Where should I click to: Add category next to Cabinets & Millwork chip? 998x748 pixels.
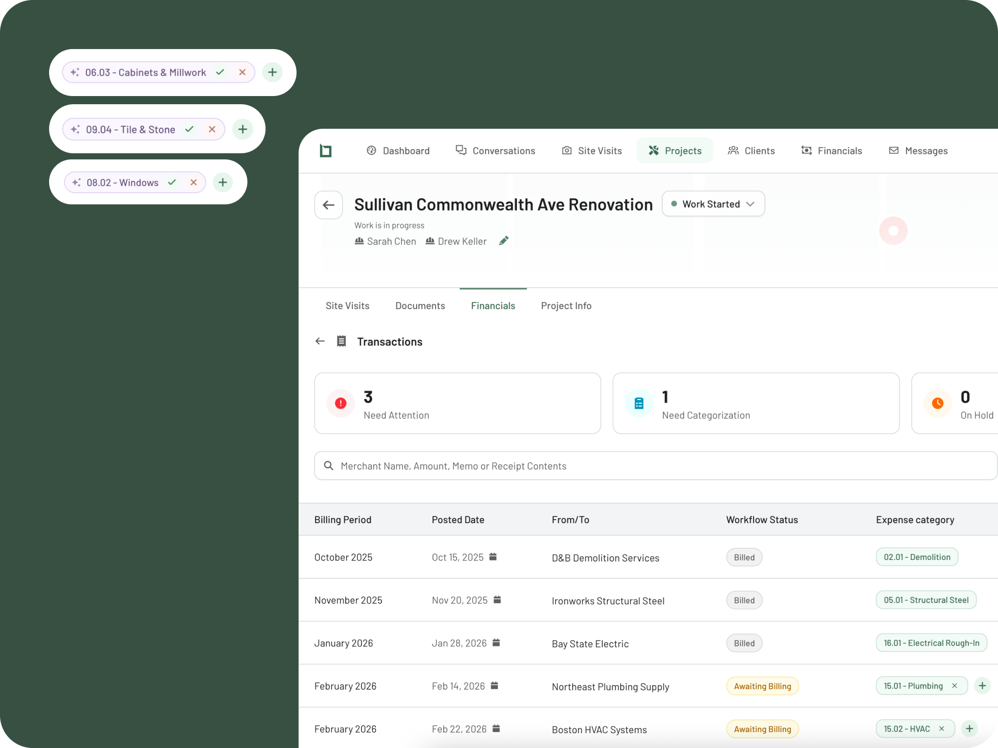pyautogui.click(x=273, y=72)
